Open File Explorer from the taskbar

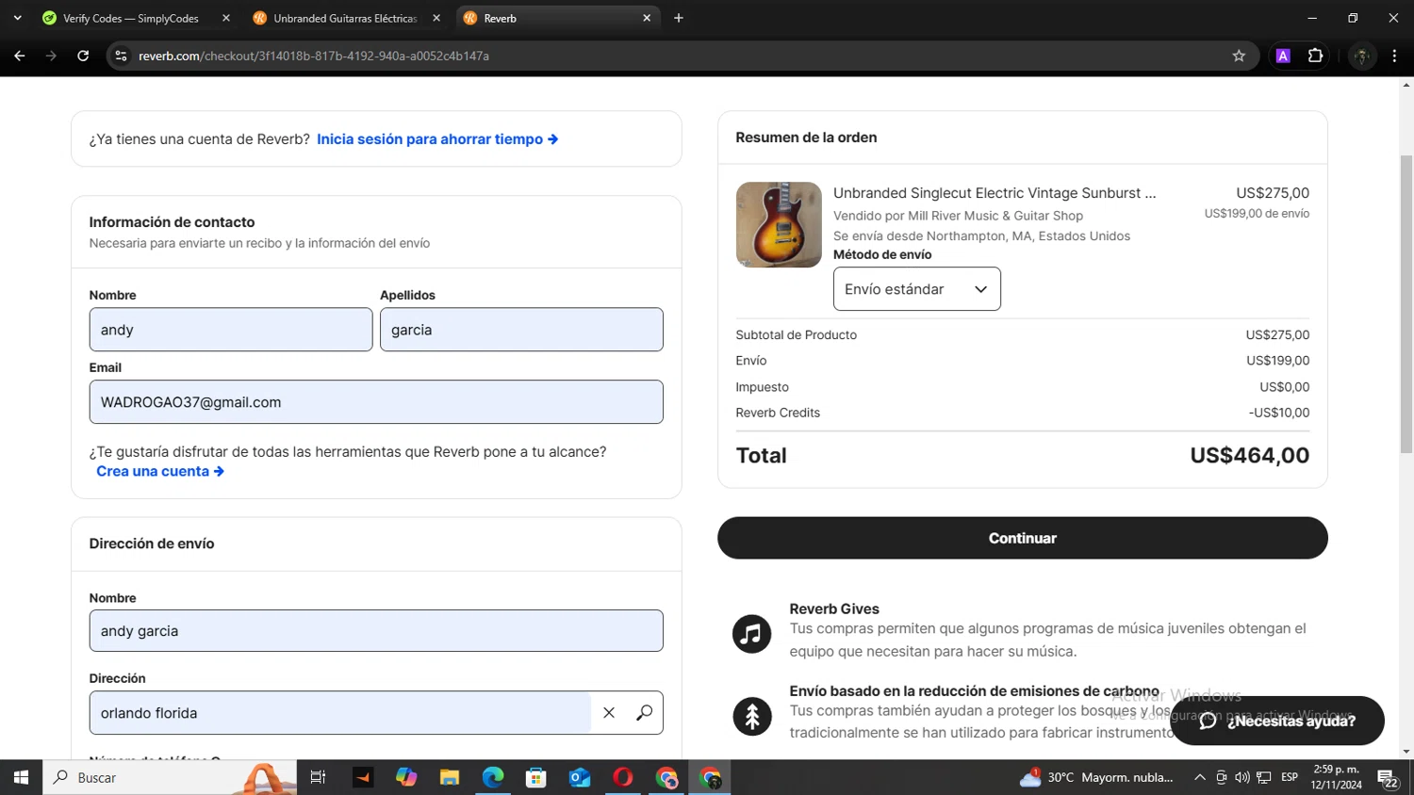tap(450, 777)
